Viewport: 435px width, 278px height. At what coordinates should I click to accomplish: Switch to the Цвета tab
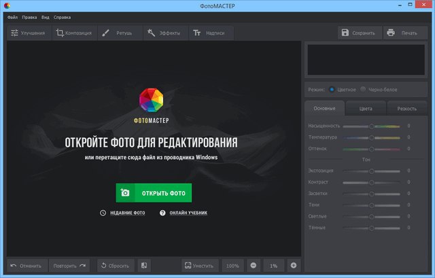point(366,109)
